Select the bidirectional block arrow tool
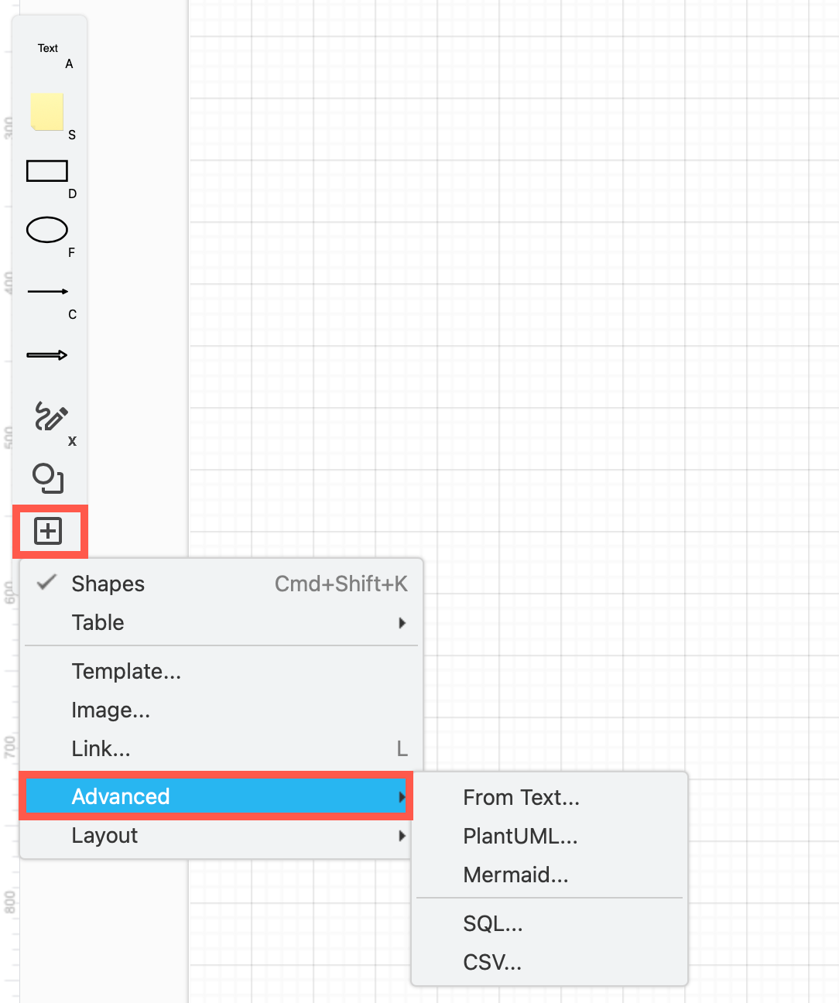The width and height of the screenshot is (839, 1003). click(48, 354)
